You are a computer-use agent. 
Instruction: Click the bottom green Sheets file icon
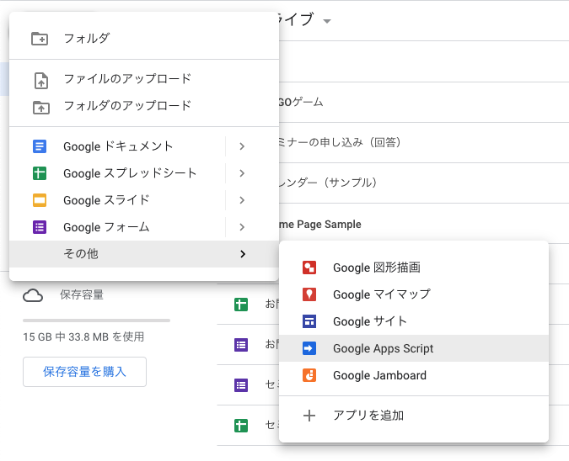tap(241, 426)
